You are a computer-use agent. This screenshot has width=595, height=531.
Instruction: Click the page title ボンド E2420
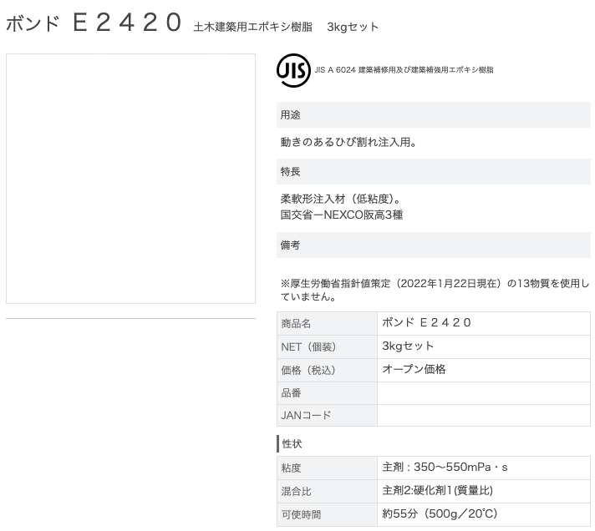94,23
